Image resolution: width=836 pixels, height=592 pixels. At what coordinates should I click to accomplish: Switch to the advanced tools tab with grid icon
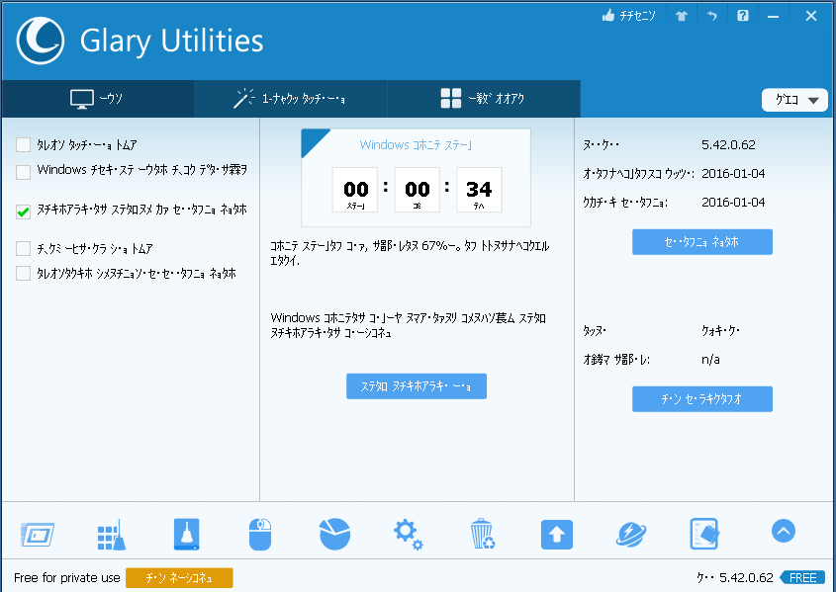pyautogui.click(x=483, y=99)
